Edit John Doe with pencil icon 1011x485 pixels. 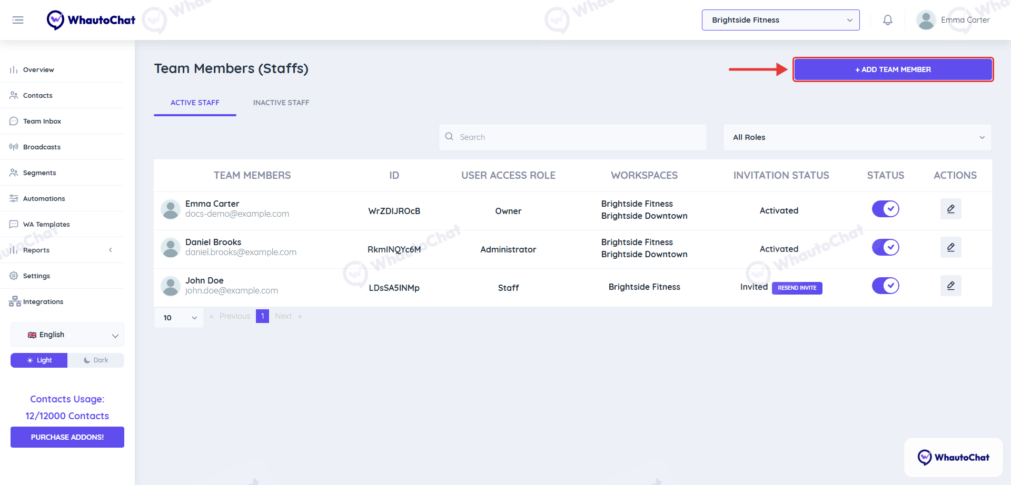951,286
